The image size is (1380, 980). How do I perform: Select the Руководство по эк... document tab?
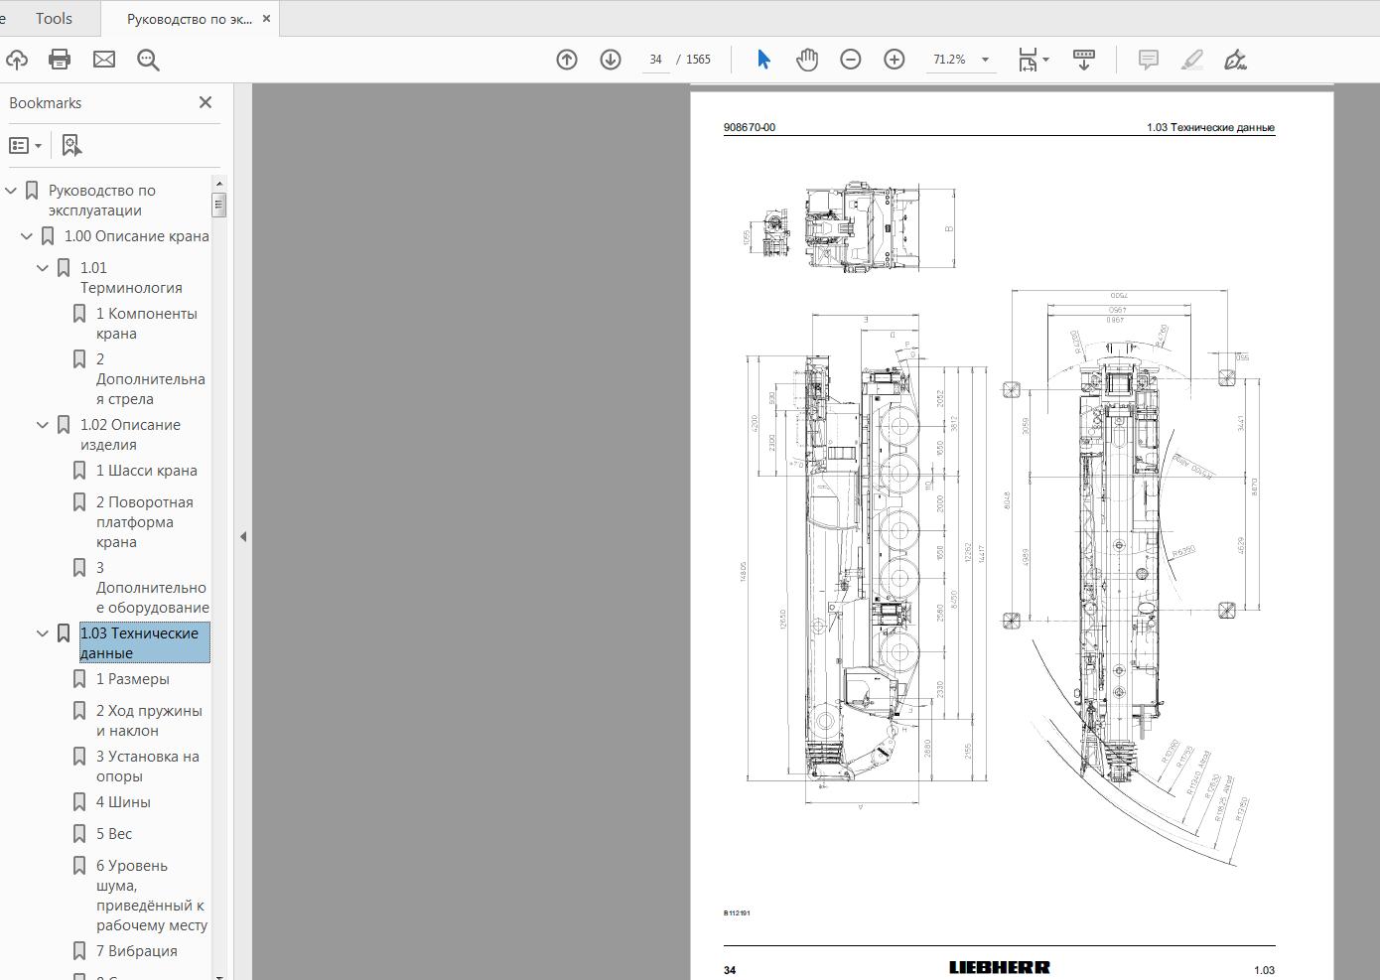[x=190, y=19]
